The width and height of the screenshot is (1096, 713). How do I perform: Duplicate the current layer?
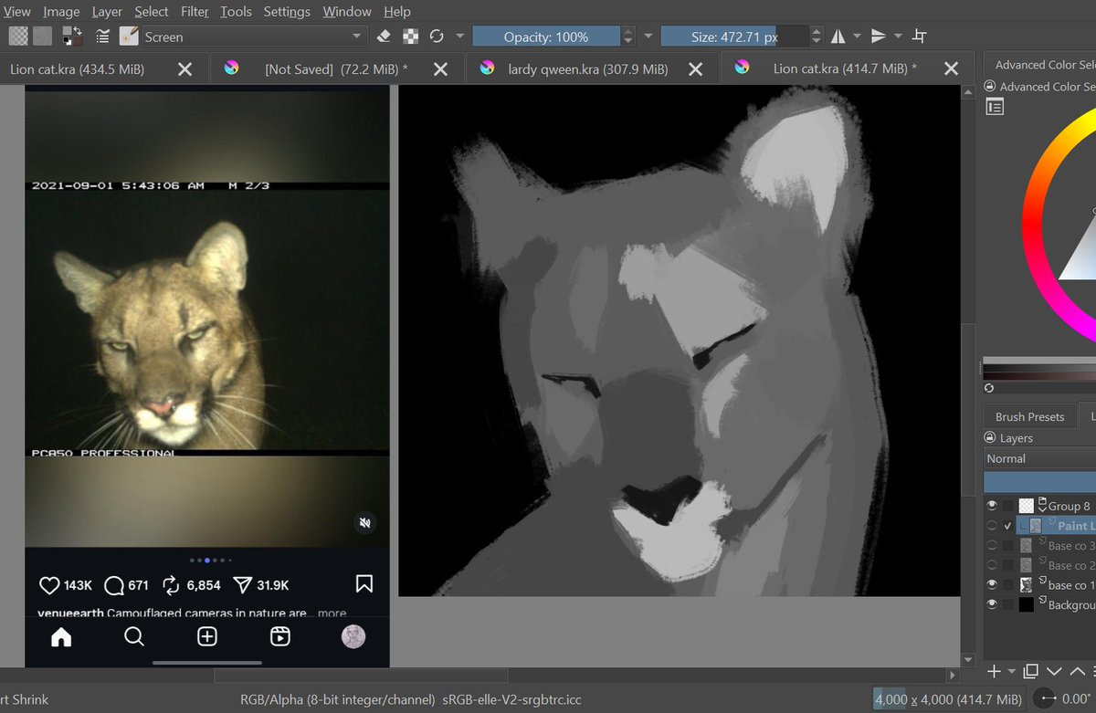[1030, 671]
